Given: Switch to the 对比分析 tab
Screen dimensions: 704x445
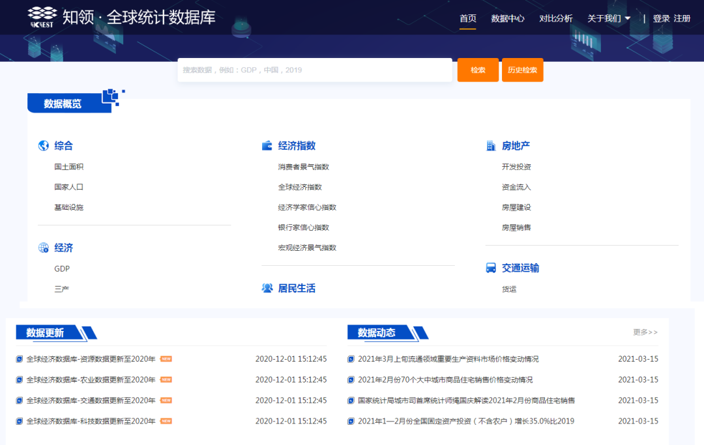Looking at the screenshot, I should (x=555, y=18).
